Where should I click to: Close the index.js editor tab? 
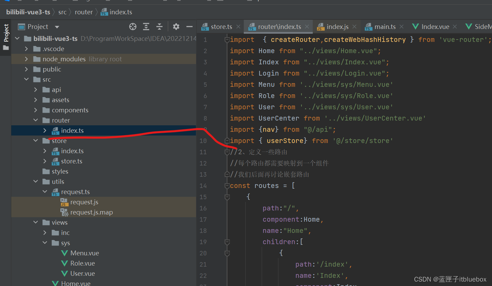(x=355, y=27)
